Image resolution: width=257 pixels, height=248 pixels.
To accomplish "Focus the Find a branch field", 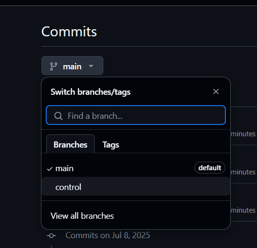I will coord(136,115).
